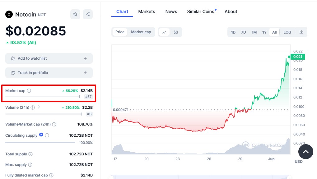Image resolution: width=317 pixels, height=179 pixels.
Task: Click the Volume (24h) info icon
Action: pyautogui.click(x=33, y=108)
